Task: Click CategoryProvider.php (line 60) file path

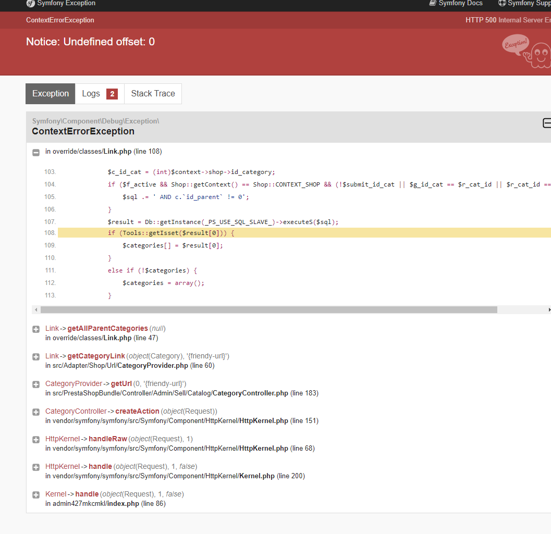Action: click(x=133, y=366)
